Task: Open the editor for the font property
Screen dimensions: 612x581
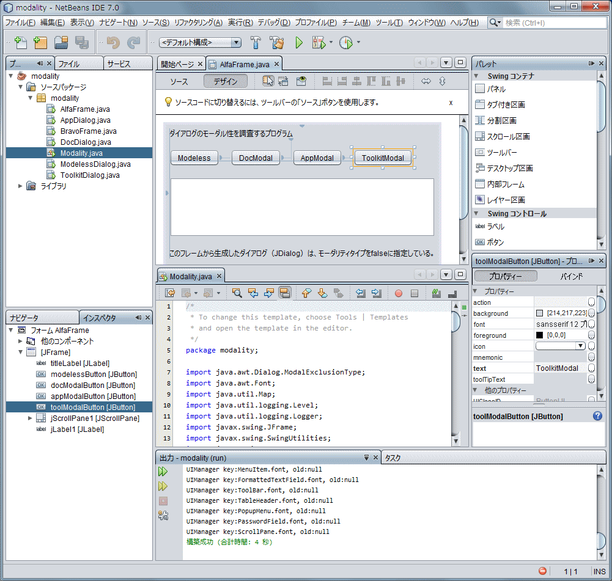Action: [591, 324]
